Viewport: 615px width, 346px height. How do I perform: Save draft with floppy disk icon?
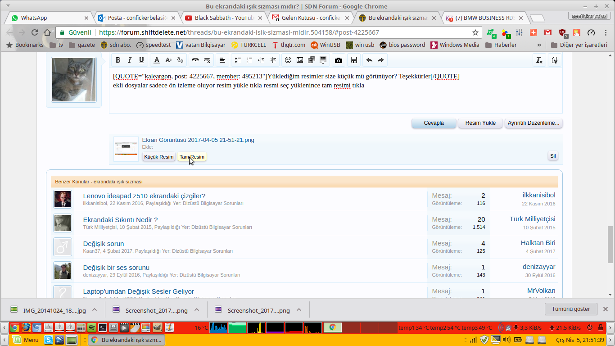pos(354,60)
